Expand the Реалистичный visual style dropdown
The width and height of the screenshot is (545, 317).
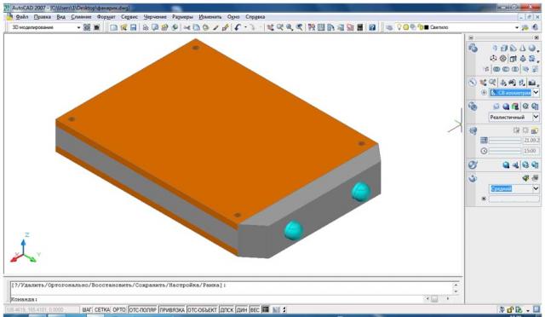click(514, 117)
